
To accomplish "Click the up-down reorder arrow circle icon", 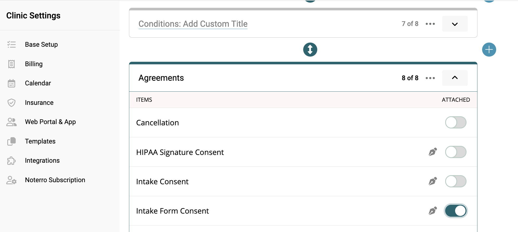I will click(310, 50).
